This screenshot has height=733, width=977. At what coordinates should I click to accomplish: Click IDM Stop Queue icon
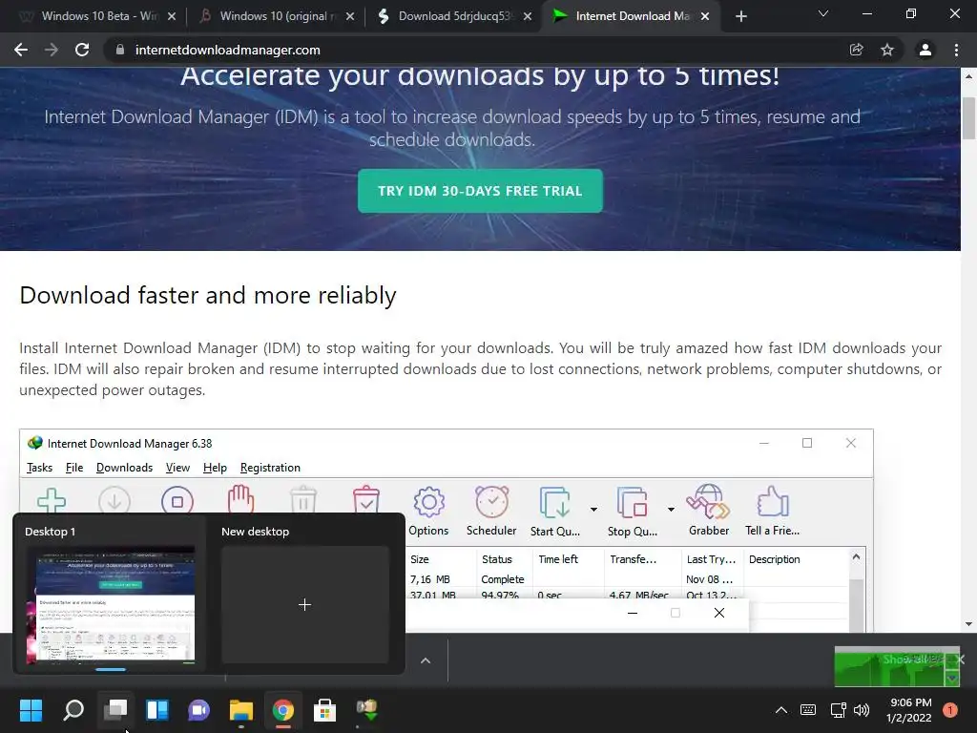tap(632, 512)
